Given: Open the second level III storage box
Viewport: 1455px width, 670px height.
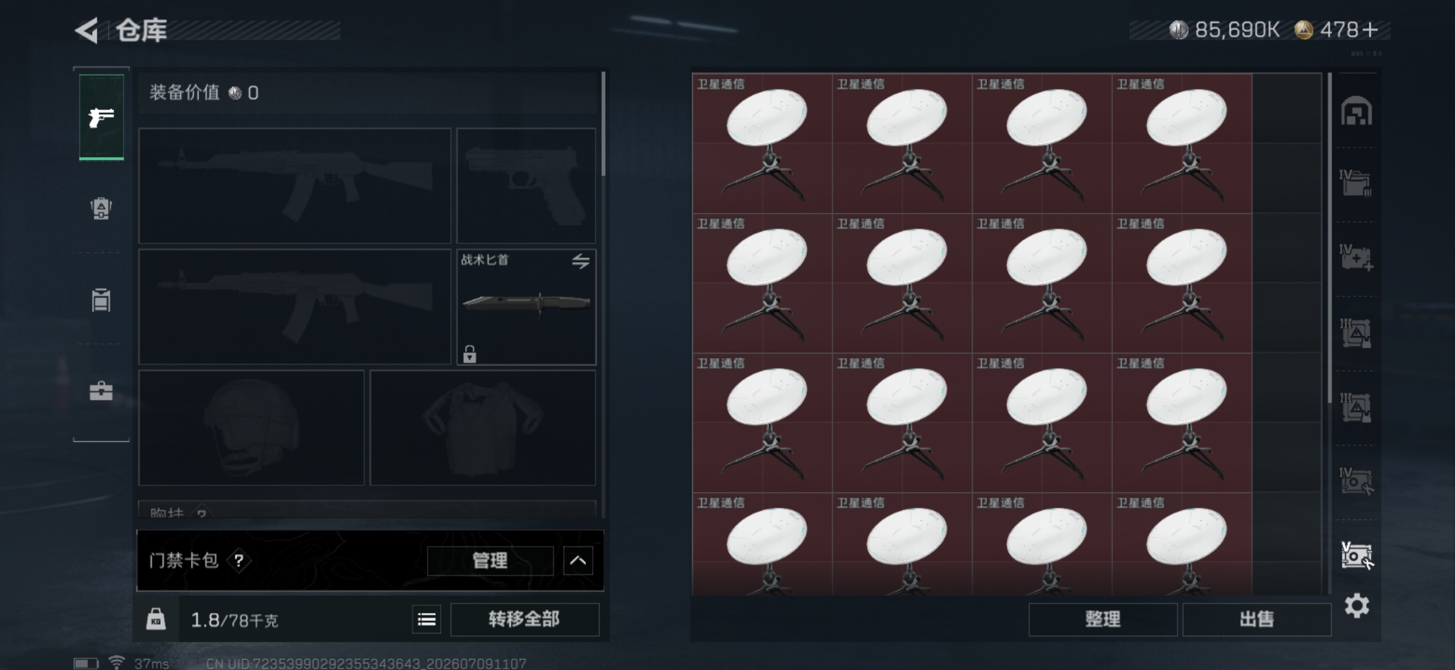Looking at the screenshot, I should (x=1356, y=408).
